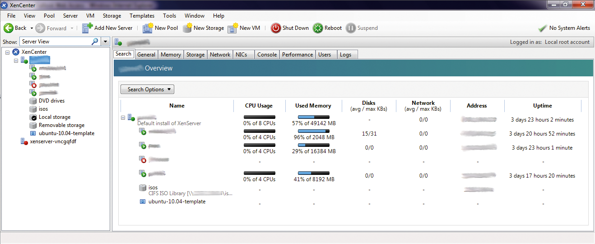This screenshot has width=595, height=244.
Task: Open the Back history dropdown arrow
Action: click(32, 28)
